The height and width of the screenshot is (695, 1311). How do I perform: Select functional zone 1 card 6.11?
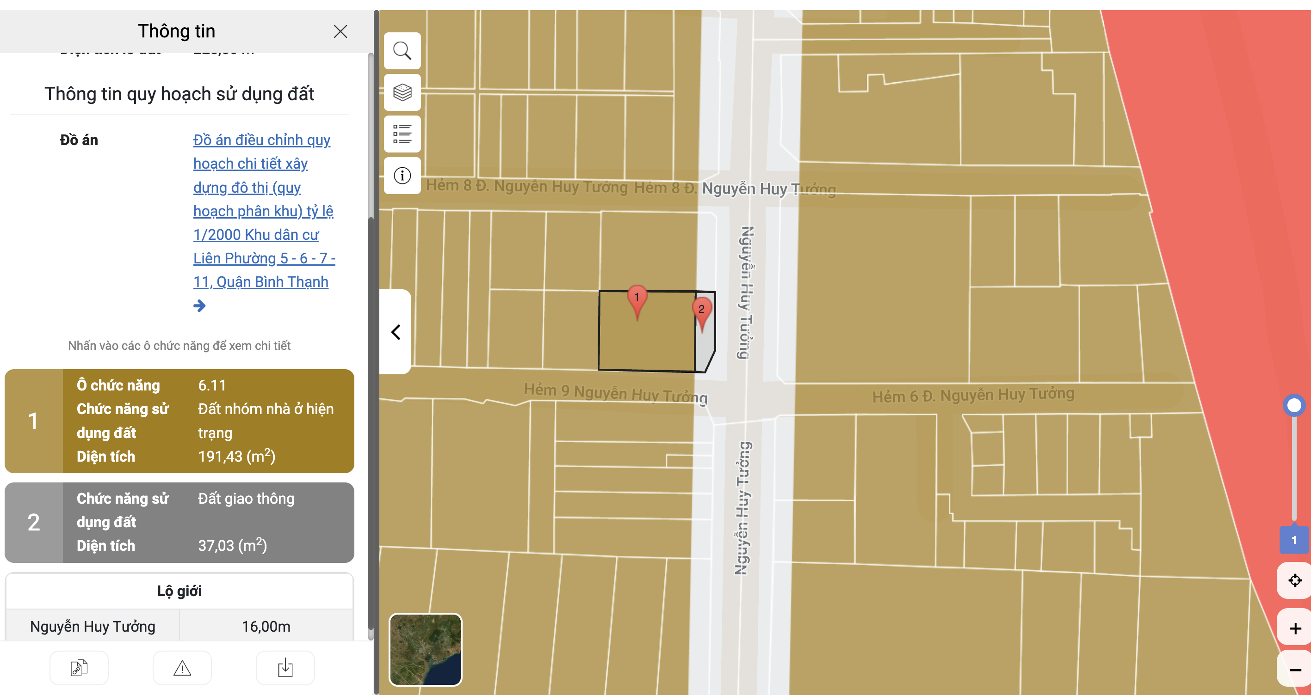tap(179, 421)
